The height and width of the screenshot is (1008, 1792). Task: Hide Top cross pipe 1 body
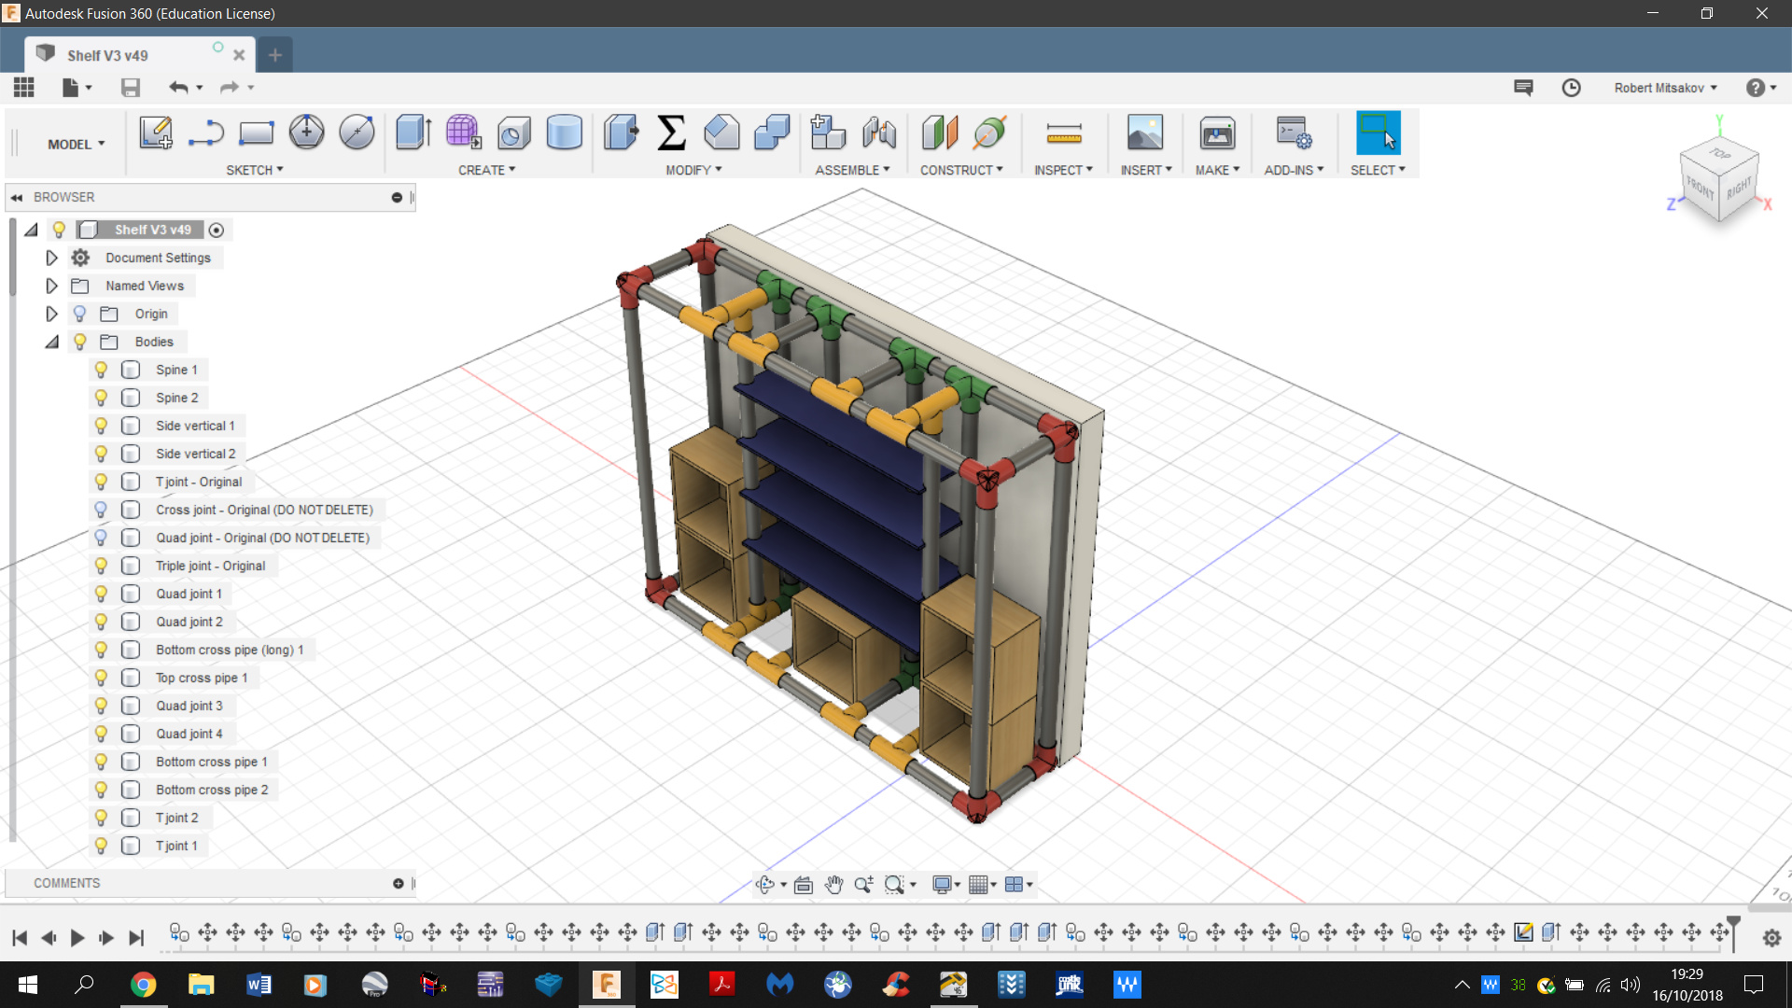tap(101, 678)
